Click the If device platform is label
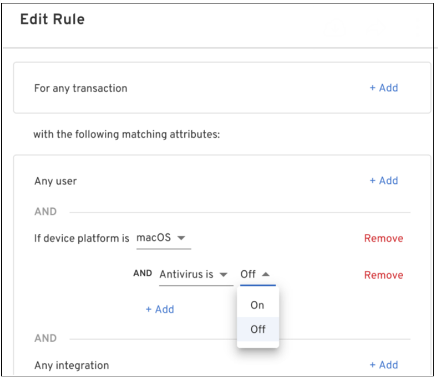 point(82,239)
